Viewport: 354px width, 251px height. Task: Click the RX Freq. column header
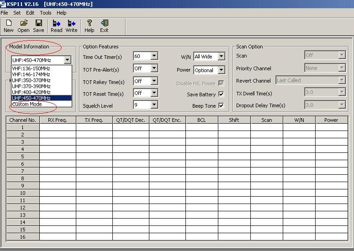coord(58,120)
